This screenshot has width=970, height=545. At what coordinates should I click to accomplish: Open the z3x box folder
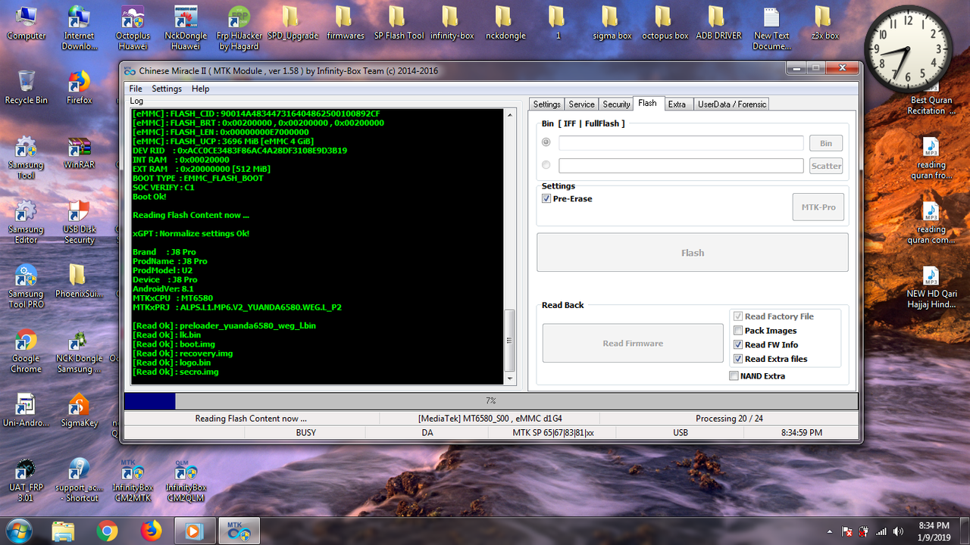[x=824, y=23]
